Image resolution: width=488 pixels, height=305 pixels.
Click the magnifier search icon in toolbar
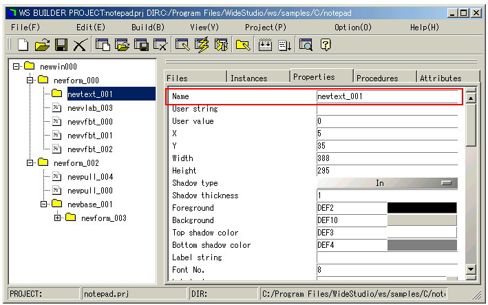tap(306, 45)
